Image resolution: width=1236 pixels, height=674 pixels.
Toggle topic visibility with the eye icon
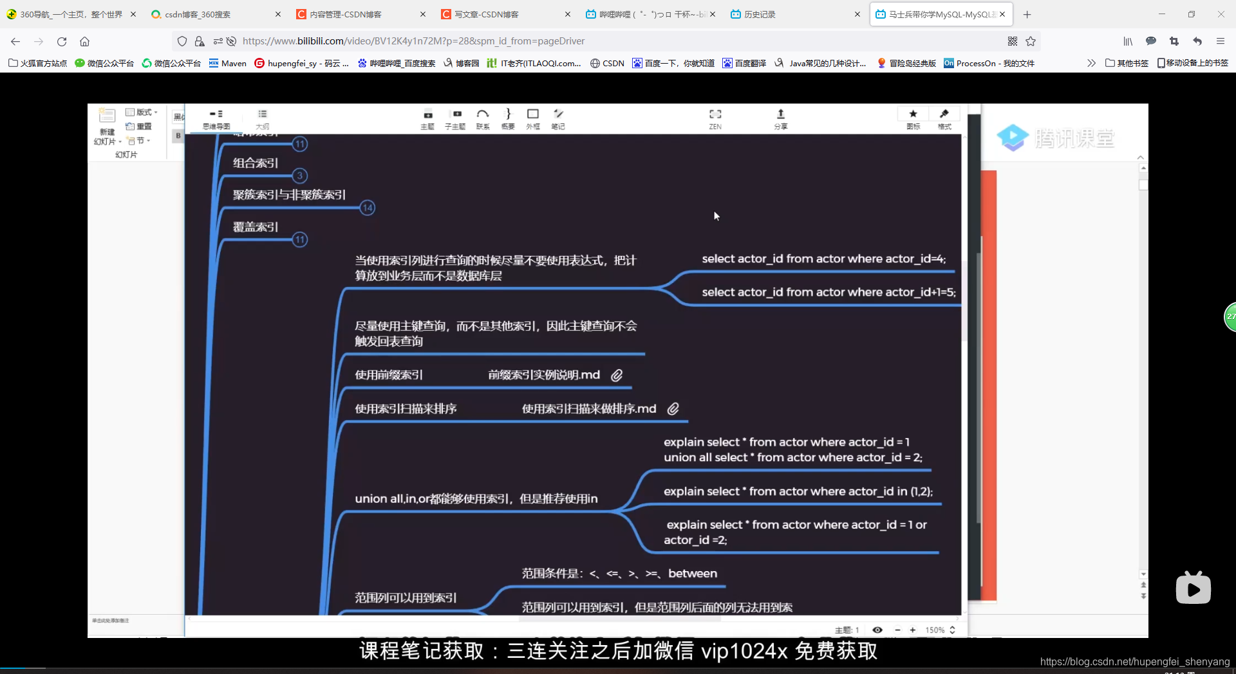click(x=877, y=630)
